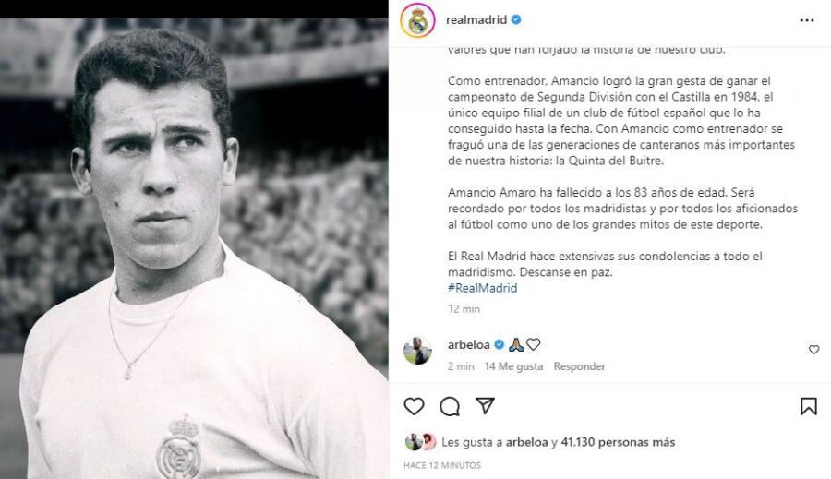831x479 pixels.
Task: Click the blue verified badge next to realmadrid
Action: click(516, 19)
